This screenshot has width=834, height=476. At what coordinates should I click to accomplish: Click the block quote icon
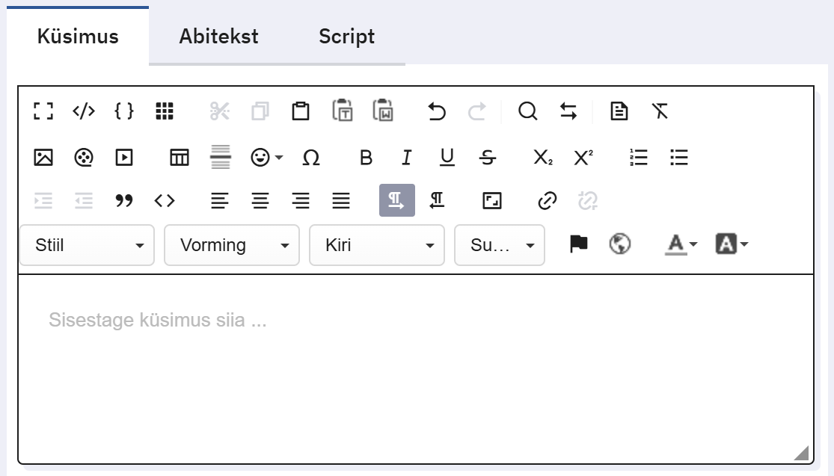coord(124,200)
